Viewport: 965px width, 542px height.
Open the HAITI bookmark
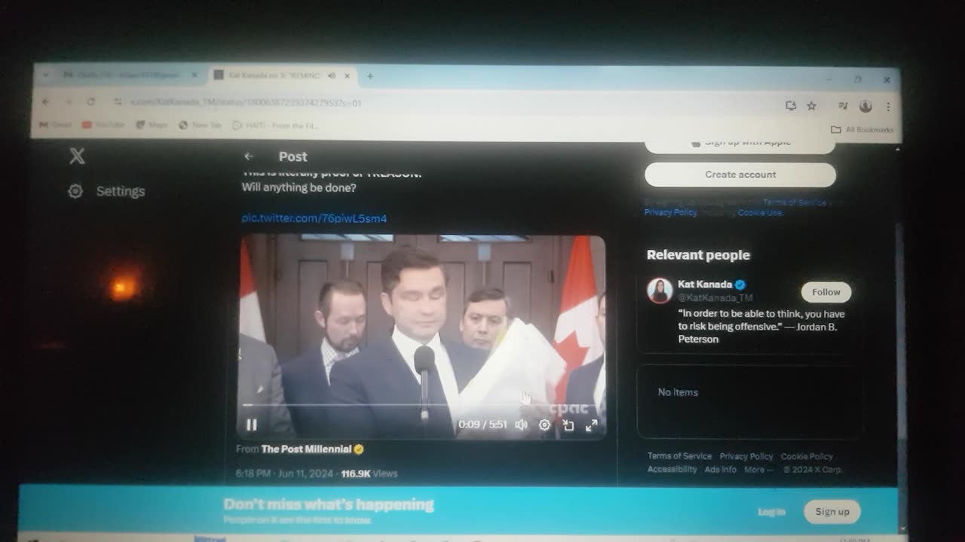pyautogui.click(x=275, y=126)
